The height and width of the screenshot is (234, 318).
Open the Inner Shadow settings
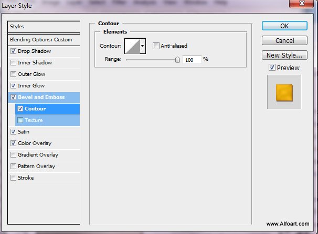click(35, 63)
